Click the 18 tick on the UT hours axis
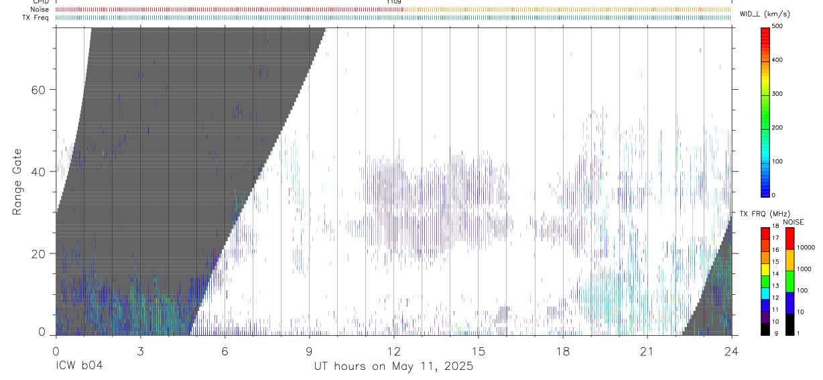This screenshot has height=380, width=823. [x=563, y=351]
